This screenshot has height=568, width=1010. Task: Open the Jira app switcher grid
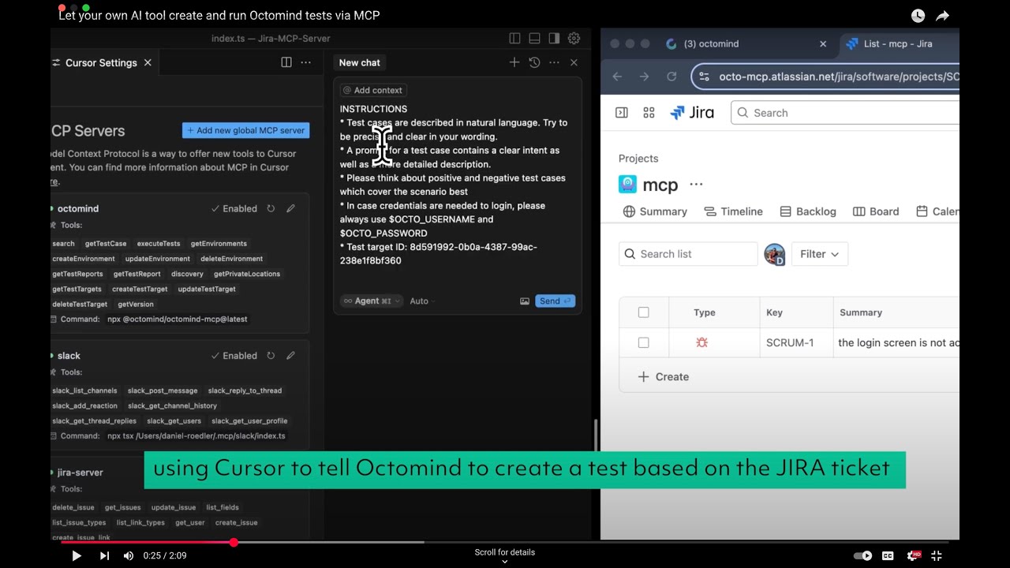tap(649, 113)
